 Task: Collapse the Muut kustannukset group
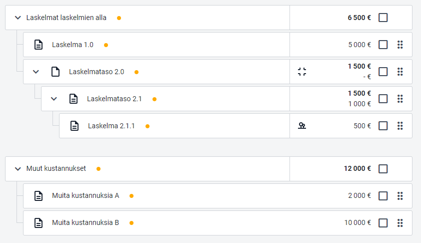pos(17,169)
